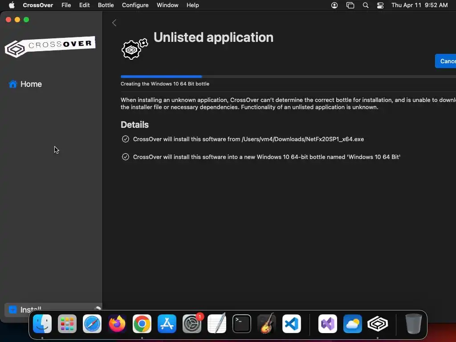Viewport: 456px width, 342px height.
Task: Open the Apple menu
Action: [12, 5]
